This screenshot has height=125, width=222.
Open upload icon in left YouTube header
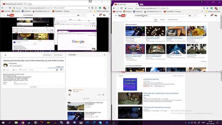(x=94, y=15)
